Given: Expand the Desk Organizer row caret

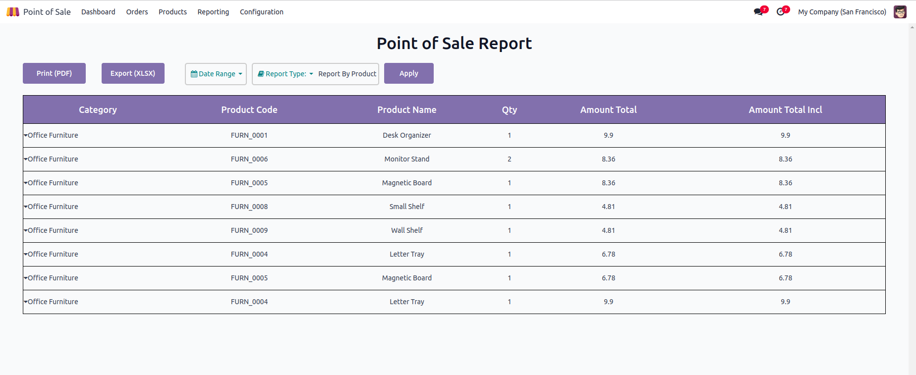Looking at the screenshot, I should click(x=26, y=135).
